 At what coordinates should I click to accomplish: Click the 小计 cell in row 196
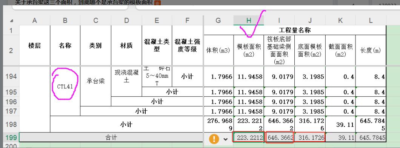click(157, 102)
